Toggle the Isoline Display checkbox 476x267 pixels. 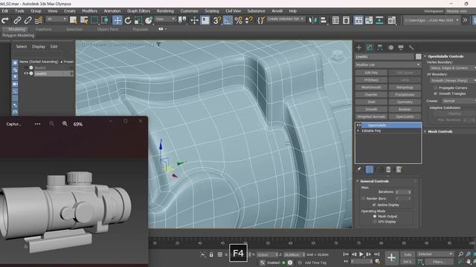point(374,205)
